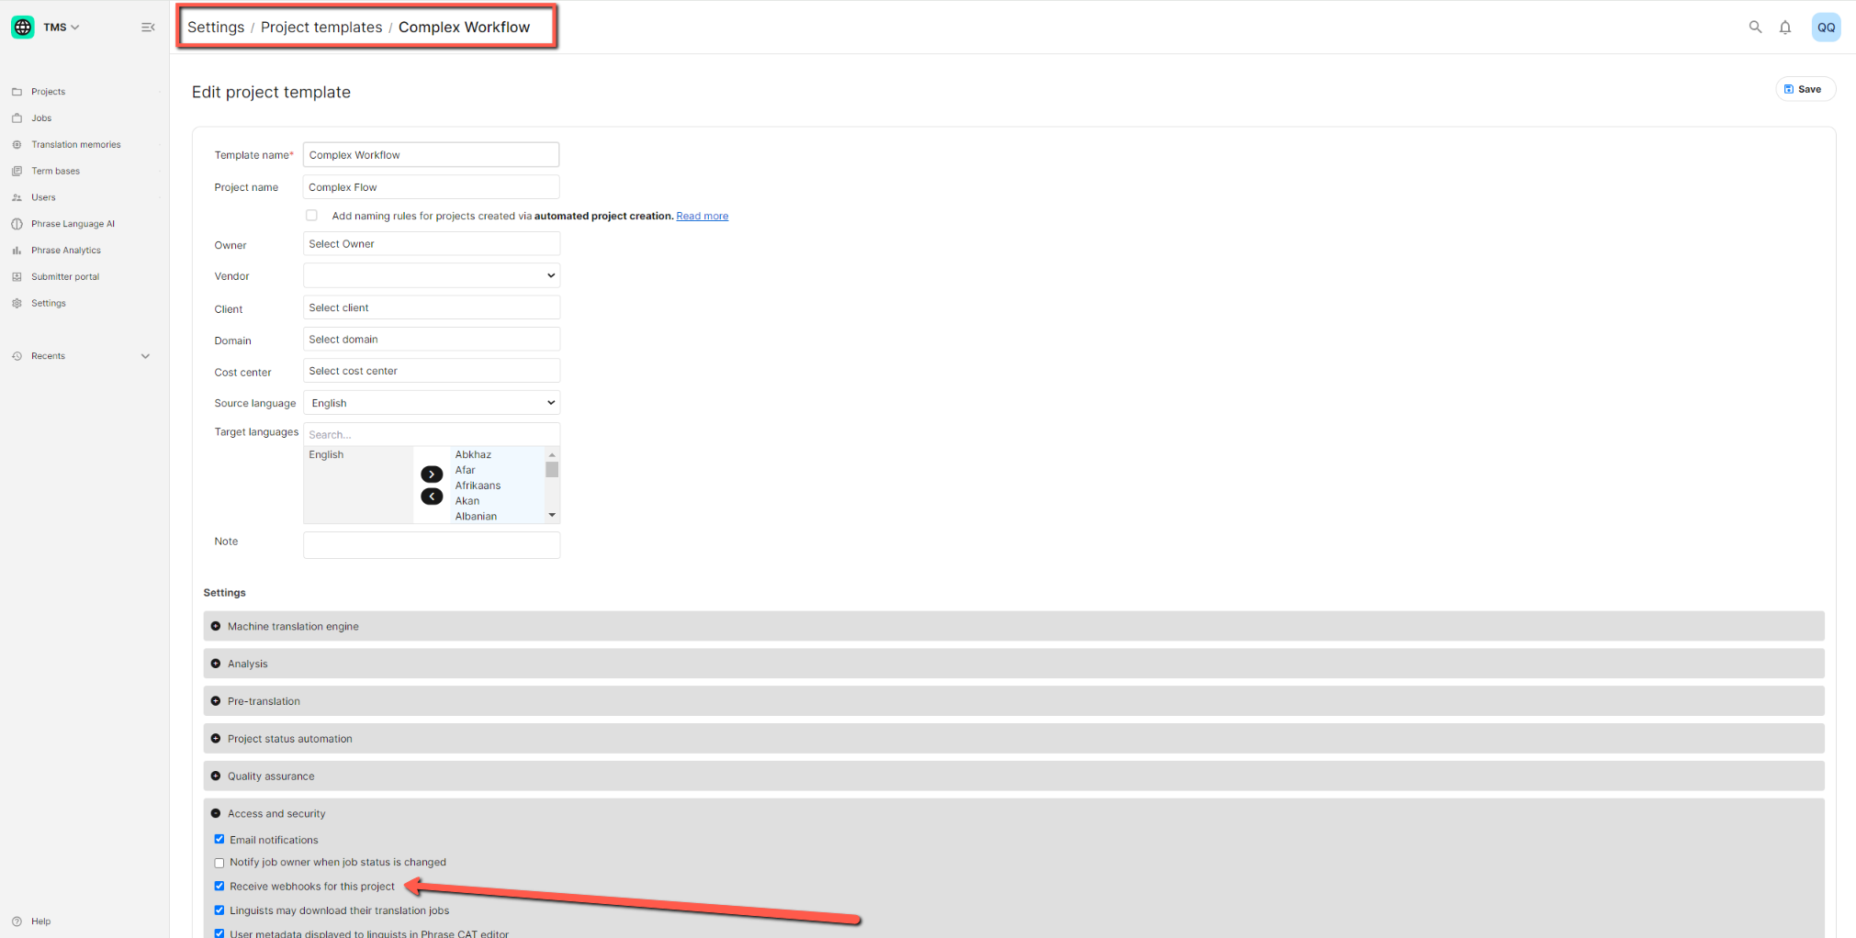Open the search magnifier icon

(1755, 28)
